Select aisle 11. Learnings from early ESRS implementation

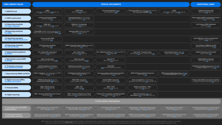tap(16, 109)
